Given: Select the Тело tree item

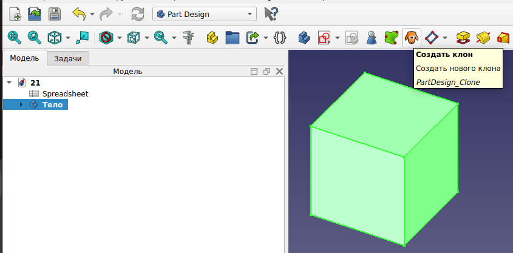Looking at the screenshot, I should [x=52, y=104].
